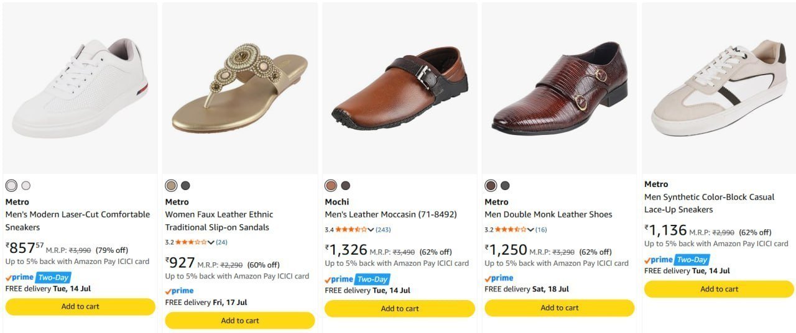Open Men's Leather Moccasin (71-8492) title link

(x=391, y=214)
